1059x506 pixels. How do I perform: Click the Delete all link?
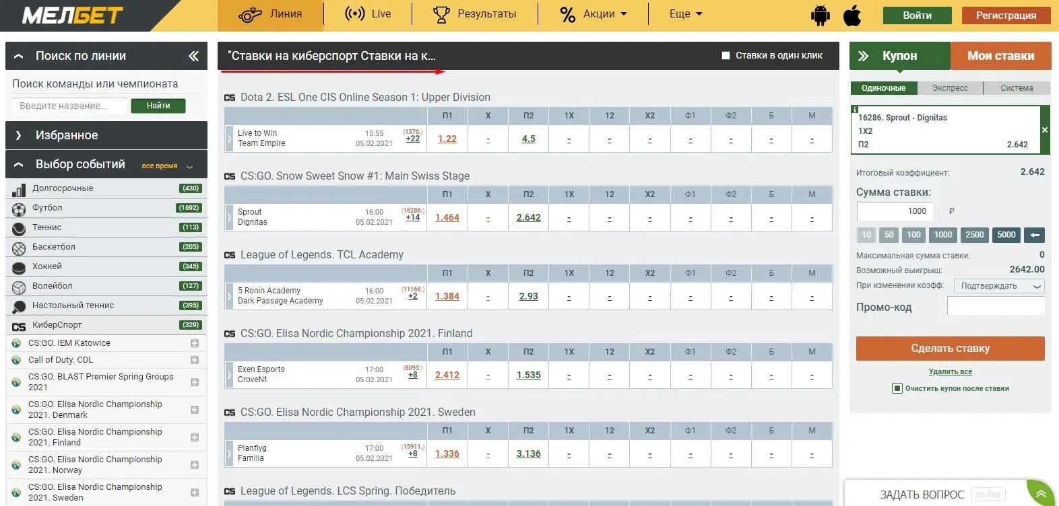click(950, 371)
